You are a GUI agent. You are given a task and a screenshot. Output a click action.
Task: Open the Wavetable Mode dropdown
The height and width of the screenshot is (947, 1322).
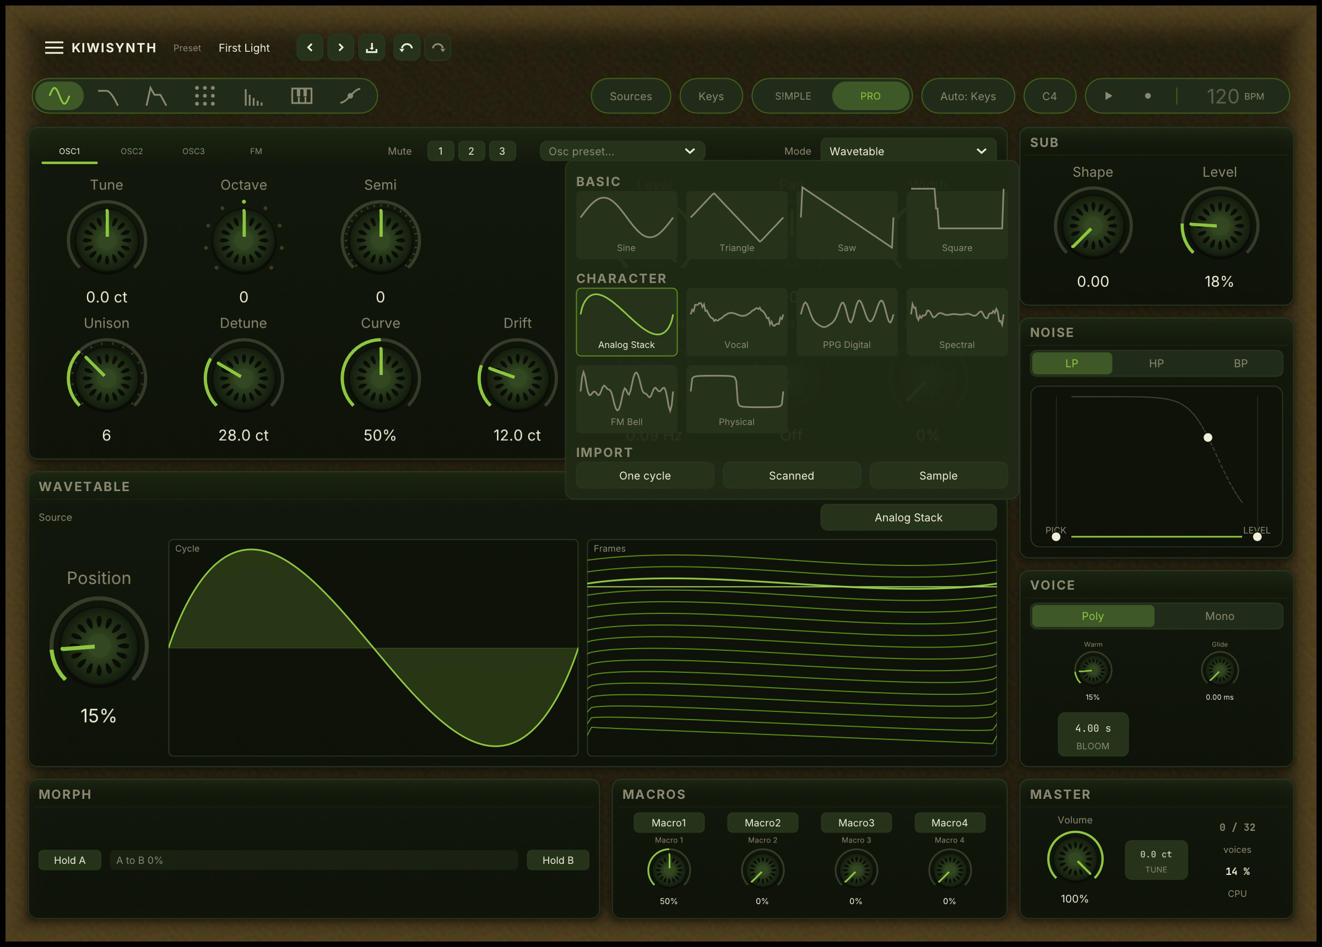tap(908, 151)
